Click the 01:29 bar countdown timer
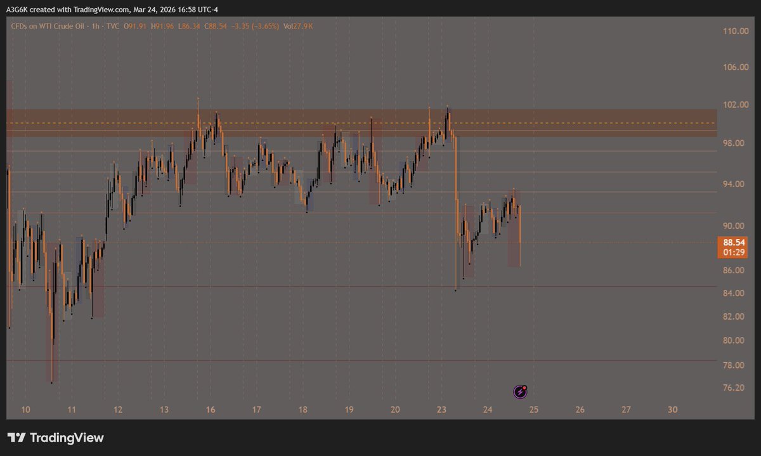 tap(734, 252)
